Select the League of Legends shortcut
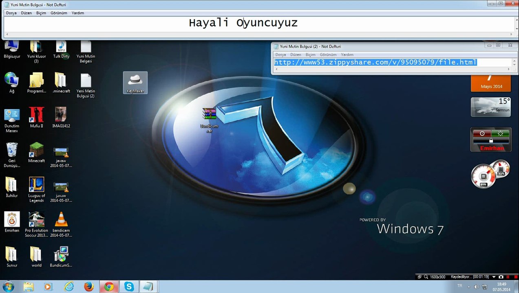519x293 pixels. coord(36,190)
